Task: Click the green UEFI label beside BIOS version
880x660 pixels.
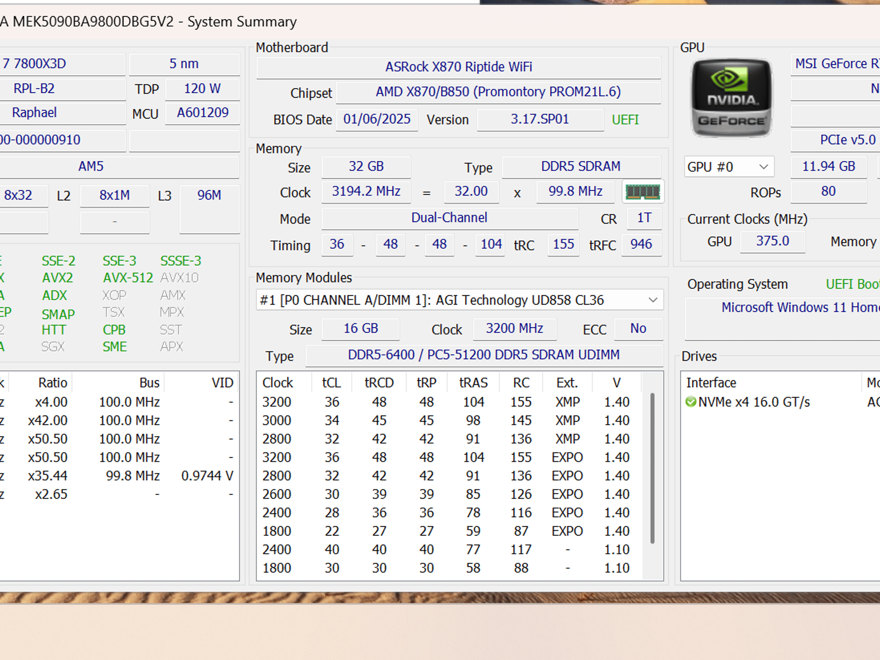Action: click(625, 119)
